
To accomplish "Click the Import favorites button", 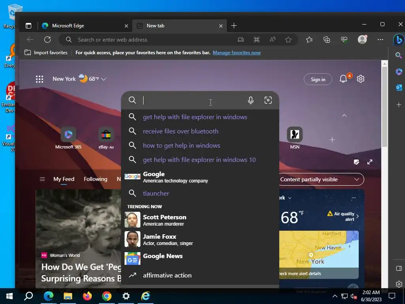I will click(x=46, y=53).
